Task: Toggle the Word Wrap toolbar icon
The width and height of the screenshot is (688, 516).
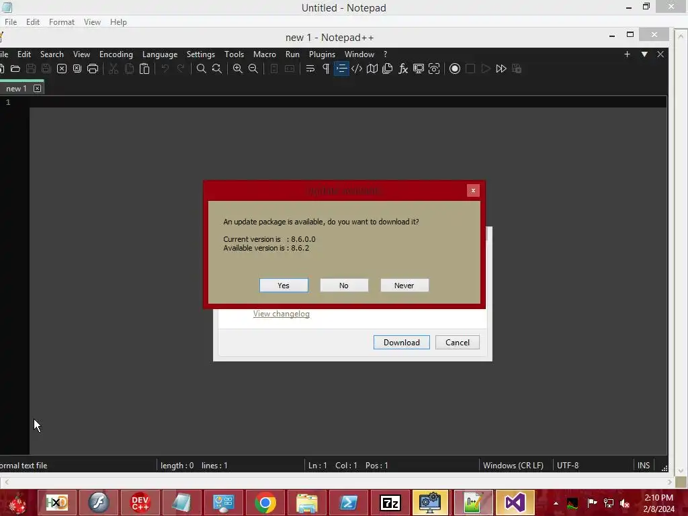Action: click(310, 69)
